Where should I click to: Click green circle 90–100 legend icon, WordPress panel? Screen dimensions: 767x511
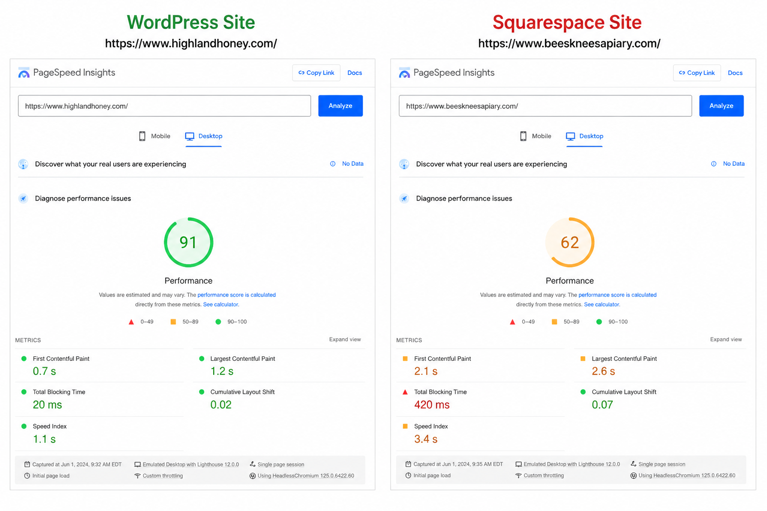point(218,322)
